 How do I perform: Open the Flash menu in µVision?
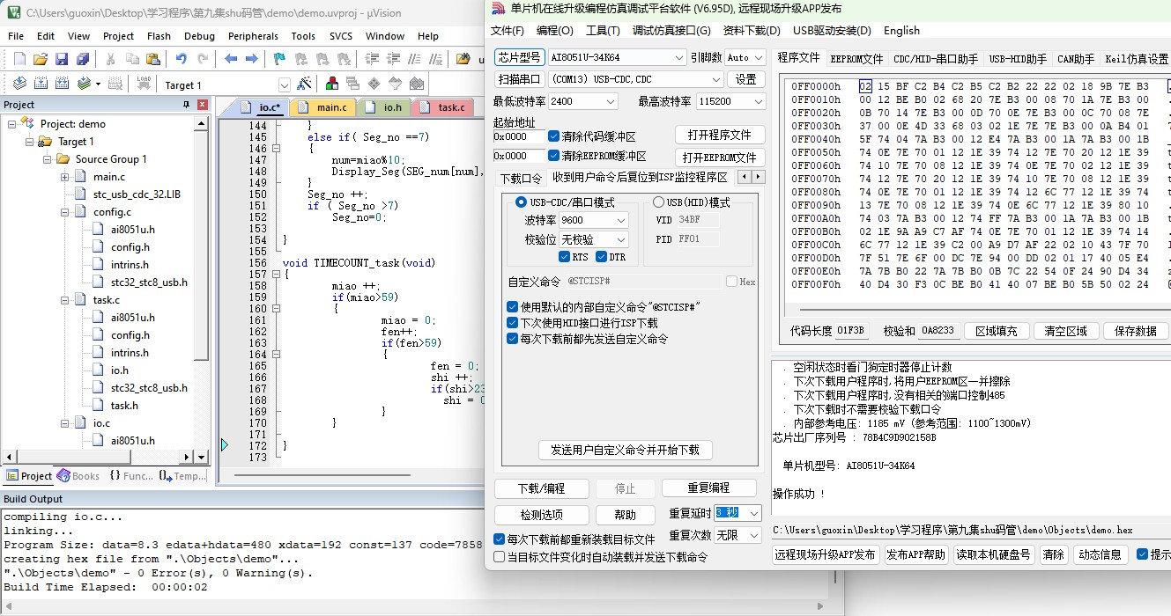click(159, 36)
